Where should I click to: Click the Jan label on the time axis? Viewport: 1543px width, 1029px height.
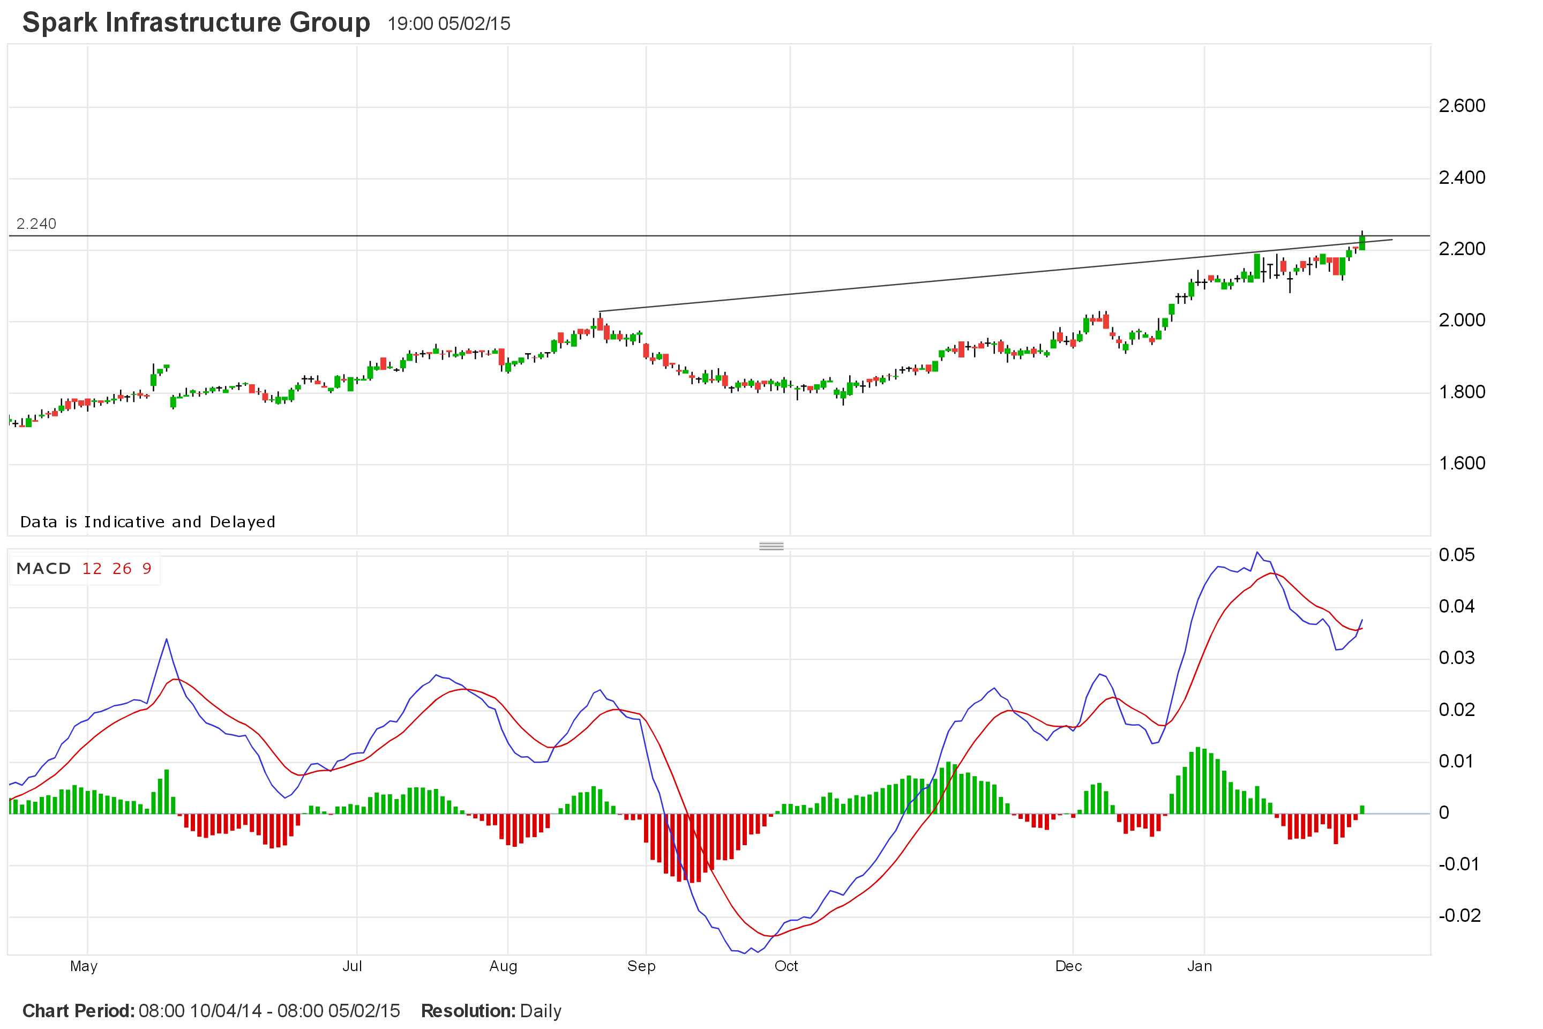pos(1199,966)
